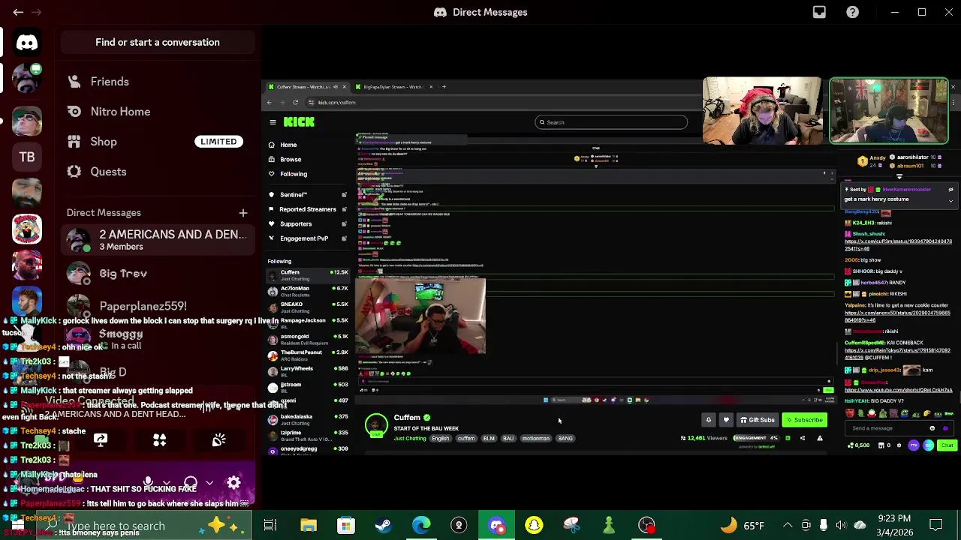
Task: Toggle the heart follow button for Cuffem
Action: pos(725,420)
